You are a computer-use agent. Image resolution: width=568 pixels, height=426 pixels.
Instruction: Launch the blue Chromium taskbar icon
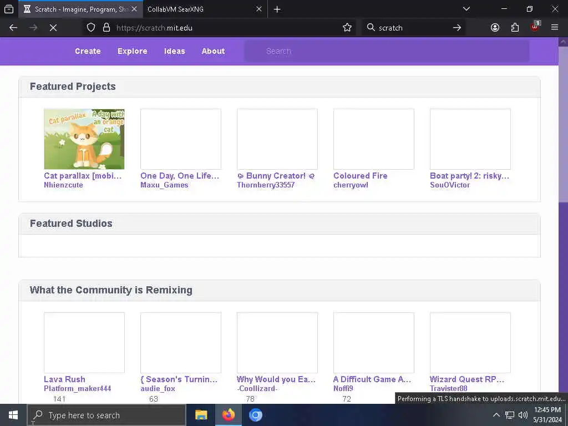pos(255,415)
